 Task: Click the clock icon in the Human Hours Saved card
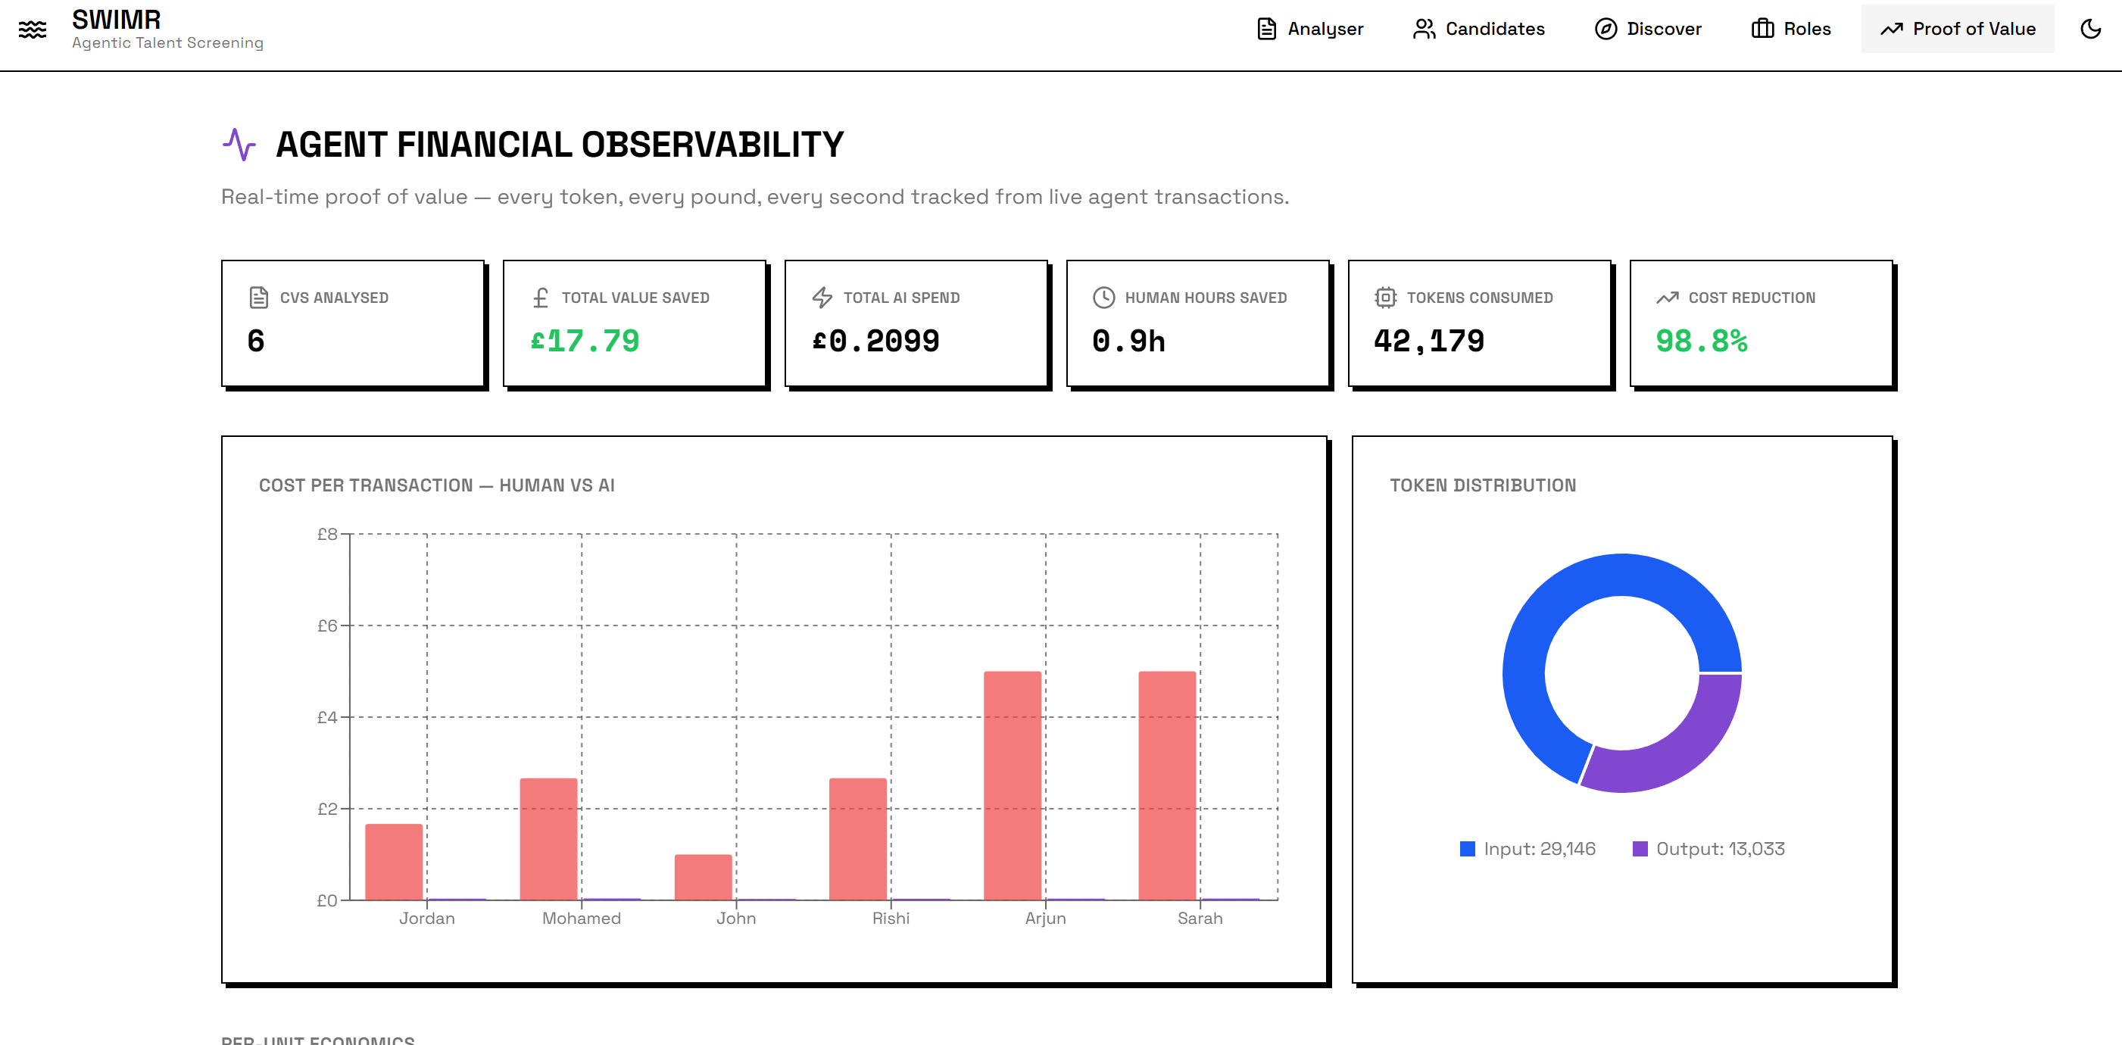pyautogui.click(x=1104, y=298)
